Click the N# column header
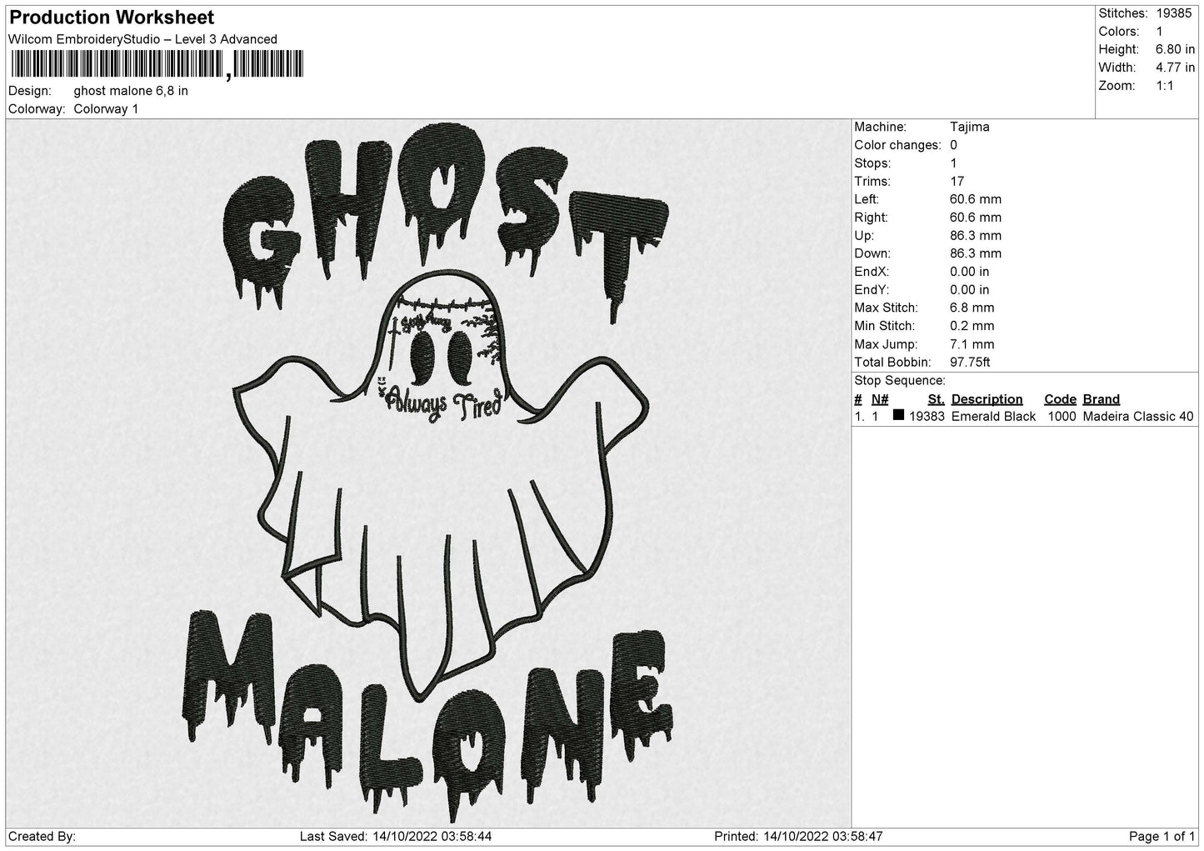The height and width of the screenshot is (851, 1204). (880, 399)
